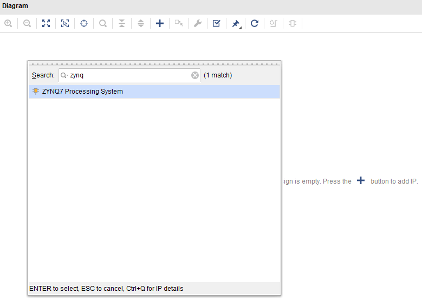Click the Validate Design checkmark icon
Screen dimensions: 422x306
point(217,24)
